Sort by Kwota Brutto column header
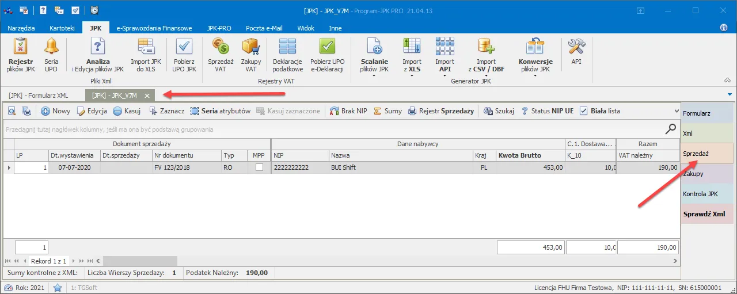The image size is (737, 294). point(530,155)
